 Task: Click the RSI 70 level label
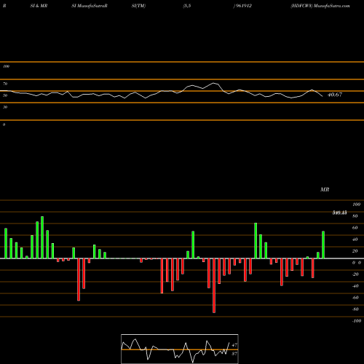coord(5,84)
